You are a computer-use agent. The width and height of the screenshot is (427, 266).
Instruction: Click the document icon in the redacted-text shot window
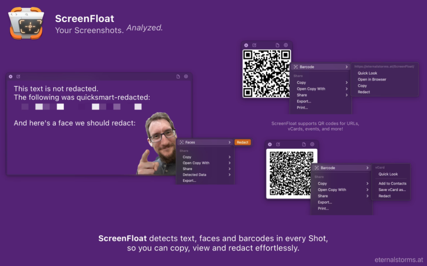[x=178, y=77]
